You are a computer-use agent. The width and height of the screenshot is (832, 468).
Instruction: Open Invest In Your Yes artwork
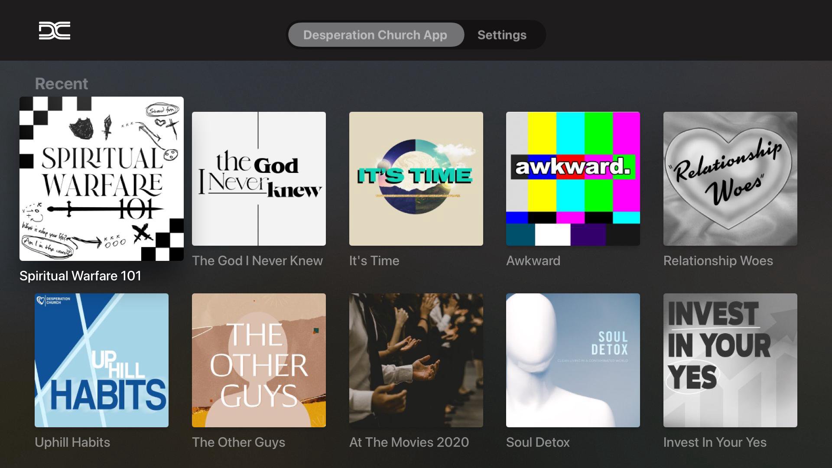coord(730,360)
